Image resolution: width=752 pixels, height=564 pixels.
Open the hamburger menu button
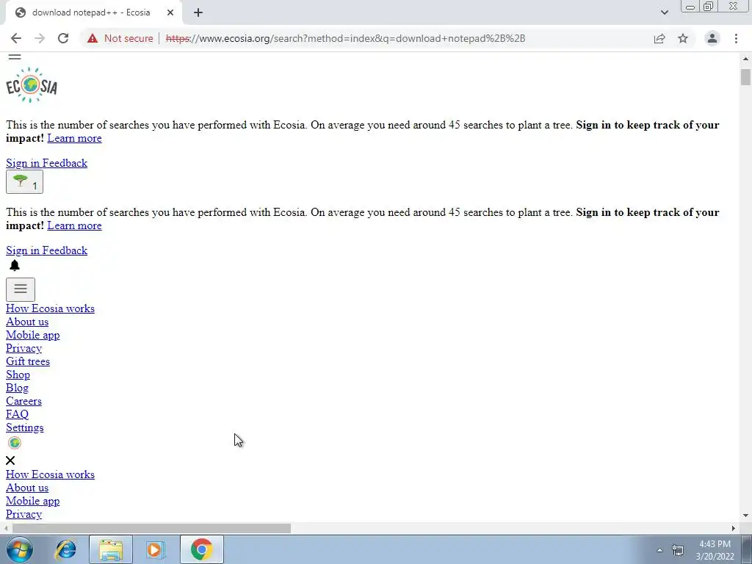pyautogui.click(x=20, y=289)
